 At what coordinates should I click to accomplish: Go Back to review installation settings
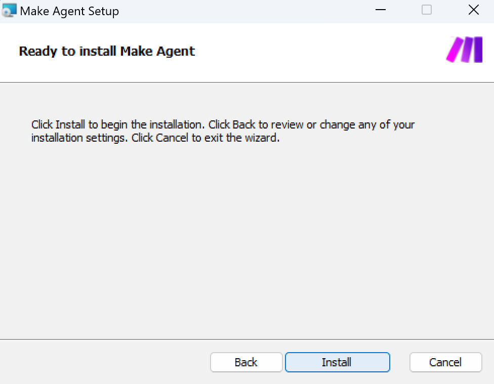click(246, 362)
